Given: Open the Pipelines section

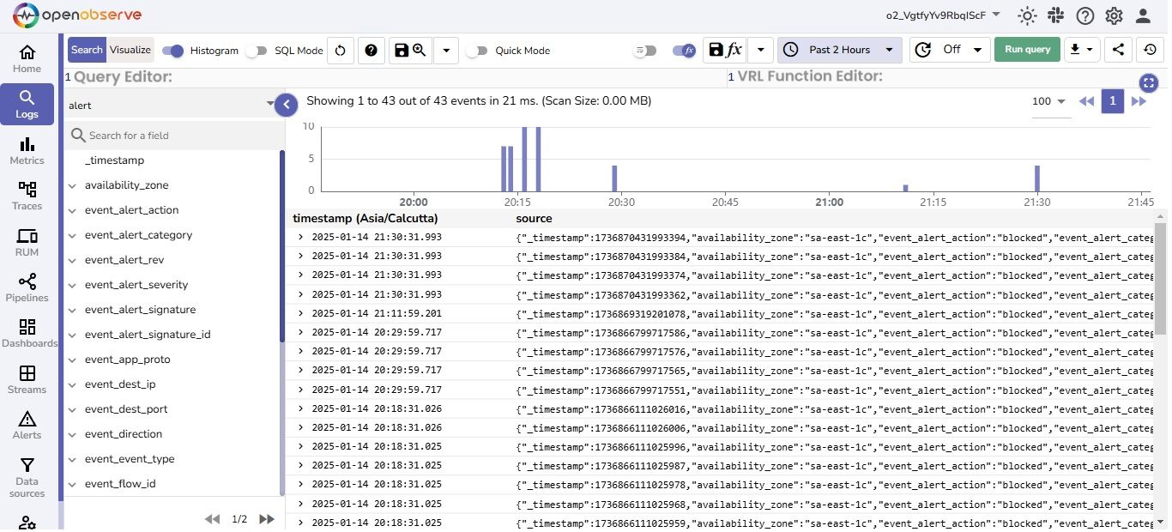Looking at the screenshot, I should (27, 289).
